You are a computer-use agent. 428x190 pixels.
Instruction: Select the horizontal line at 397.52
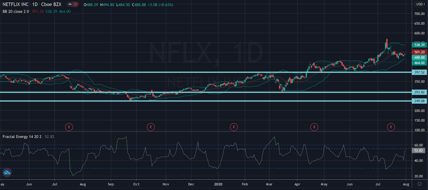tap(206, 72)
